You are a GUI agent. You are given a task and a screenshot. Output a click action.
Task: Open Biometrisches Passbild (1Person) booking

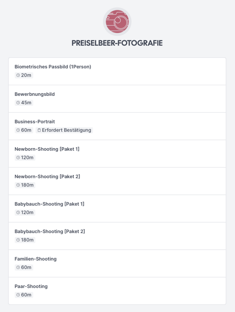[117, 71]
